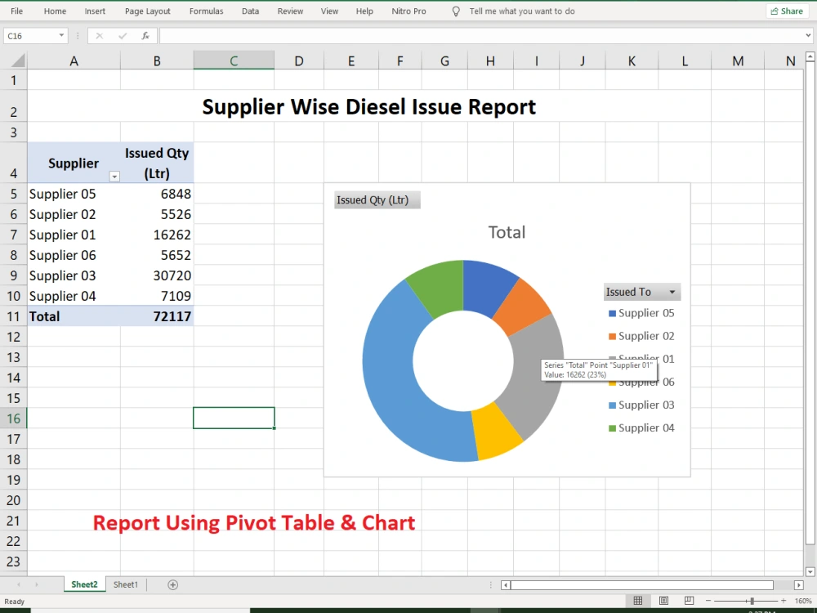Click the Tell me lightbulb icon
817x613 pixels.
click(x=456, y=11)
